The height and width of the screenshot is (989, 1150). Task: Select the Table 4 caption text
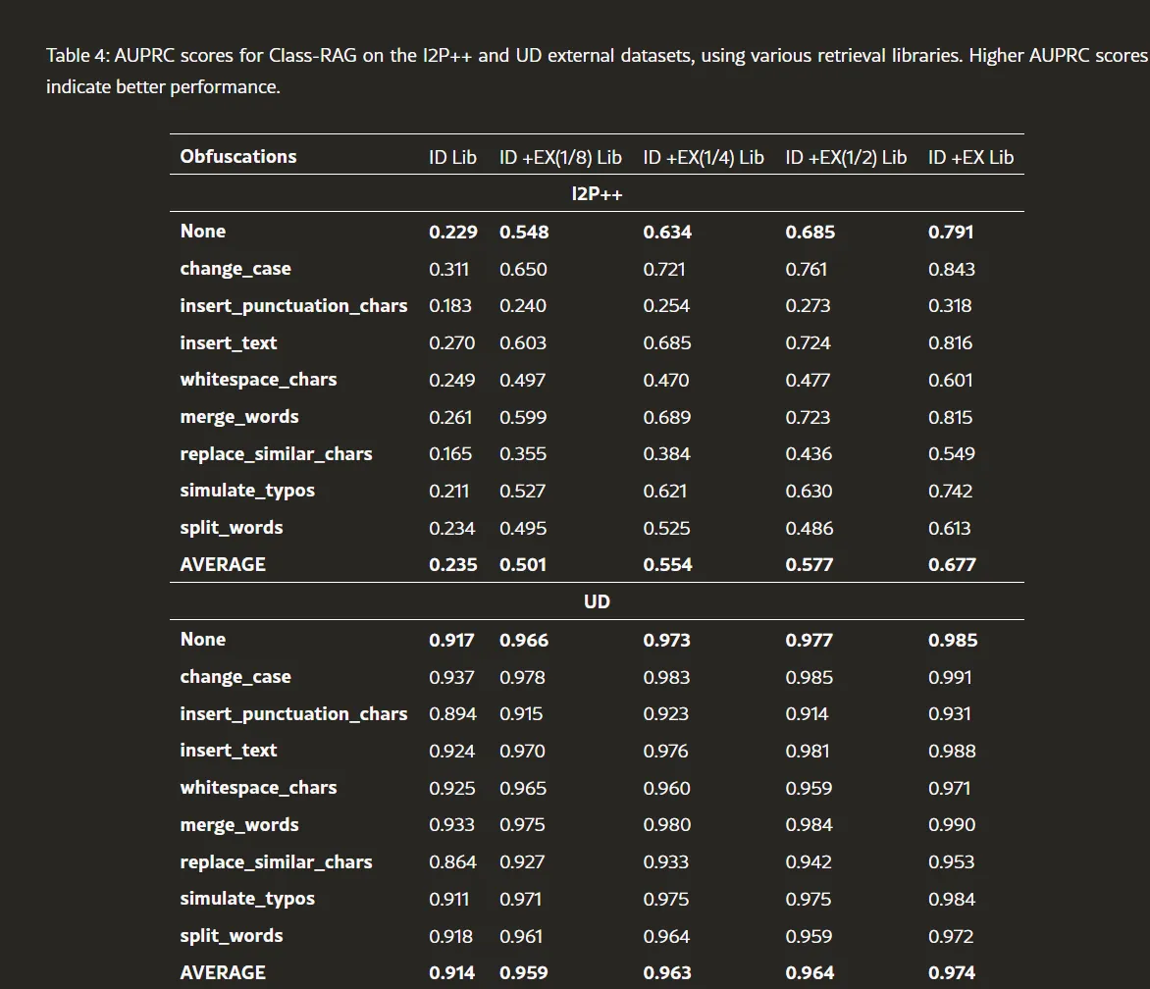point(597,71)
